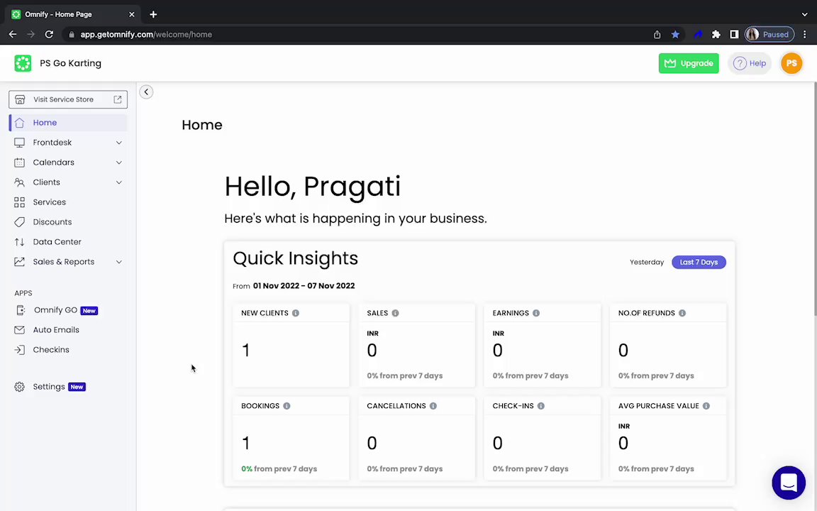
Task: Go to the Data Center page
Action: [57, 242]
